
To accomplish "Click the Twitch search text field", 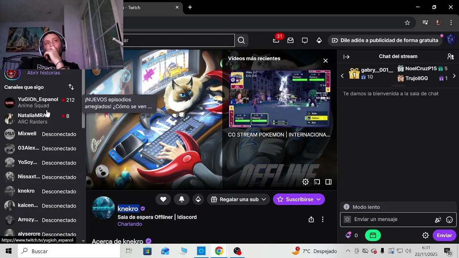I will (179, 40).
